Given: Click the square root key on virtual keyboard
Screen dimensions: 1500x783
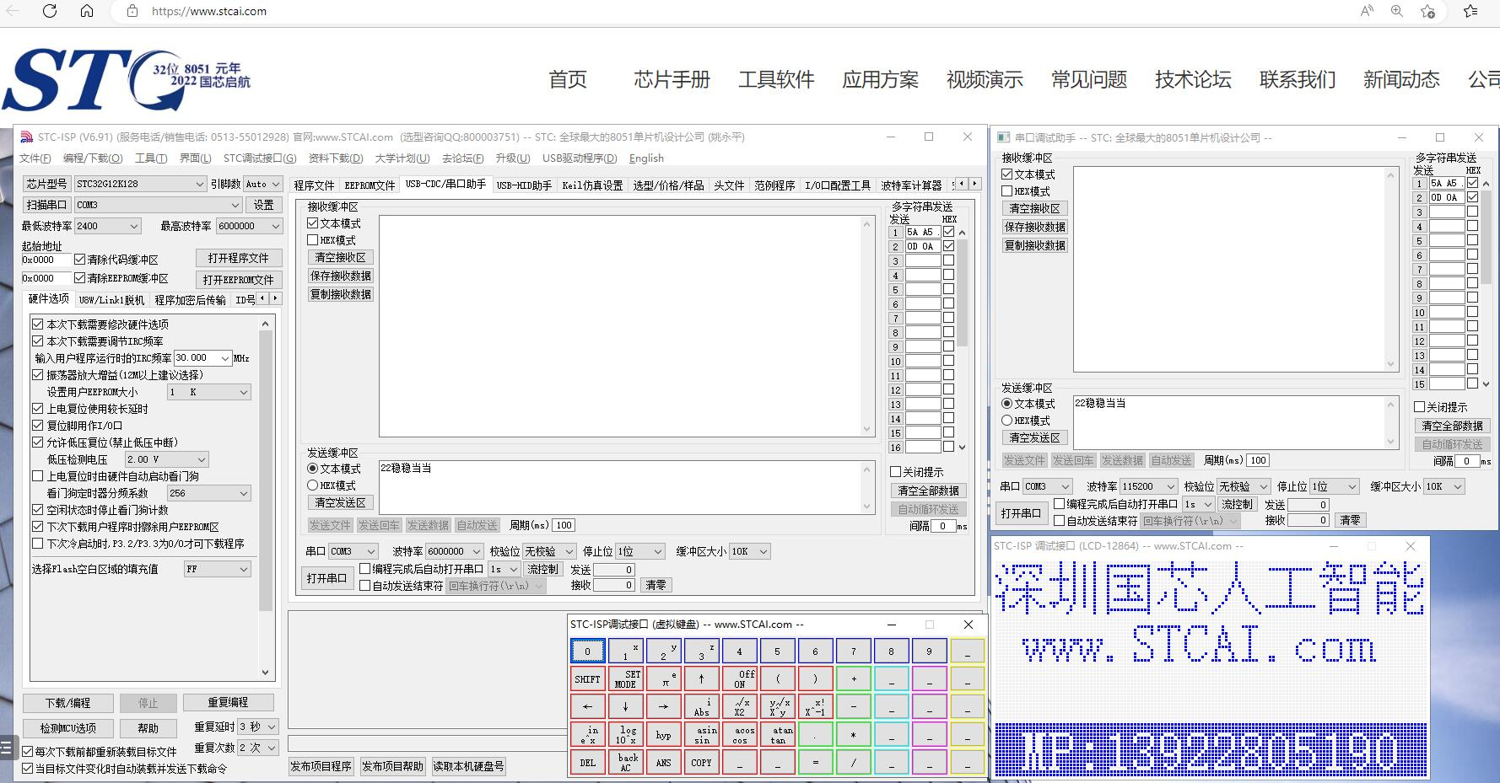Looking at the screenshot, I should pos(739,706).
